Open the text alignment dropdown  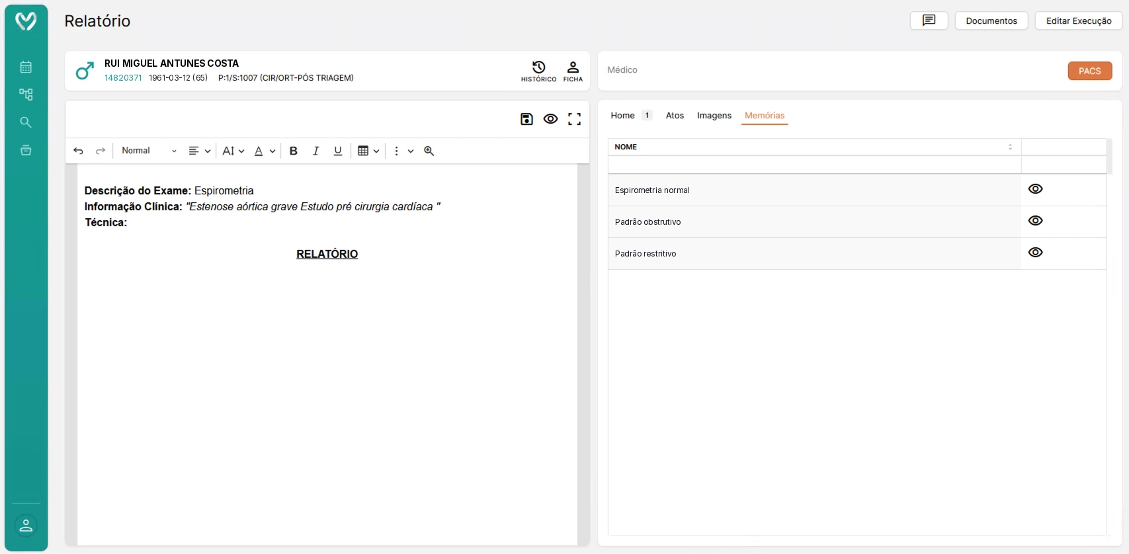tap(199, 151)
